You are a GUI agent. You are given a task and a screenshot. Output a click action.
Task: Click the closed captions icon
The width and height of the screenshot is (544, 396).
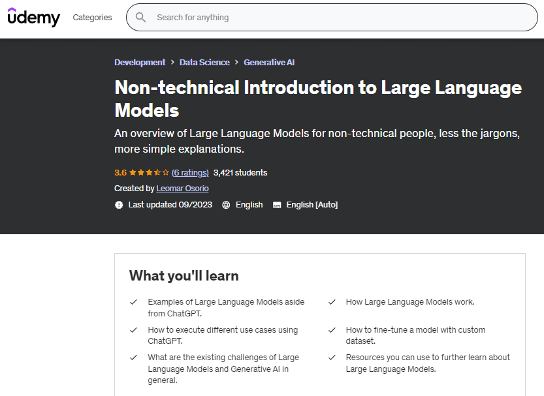click(277, 205)
